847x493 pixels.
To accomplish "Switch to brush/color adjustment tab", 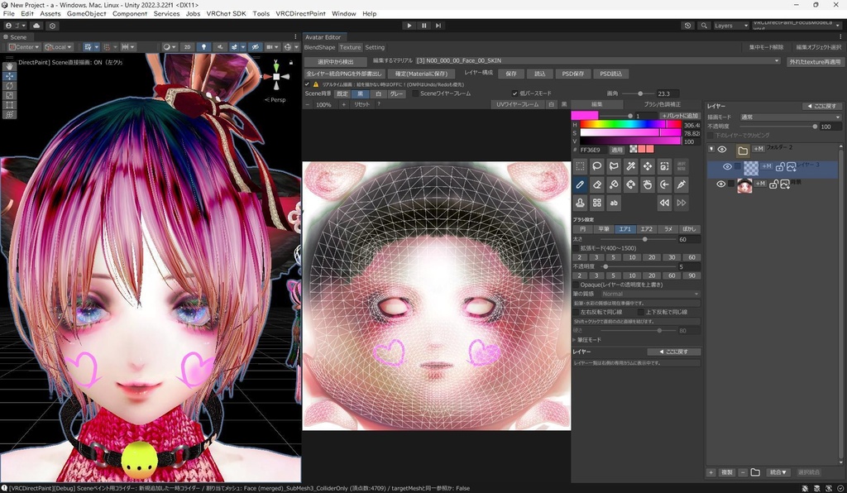I will point(663,104).
